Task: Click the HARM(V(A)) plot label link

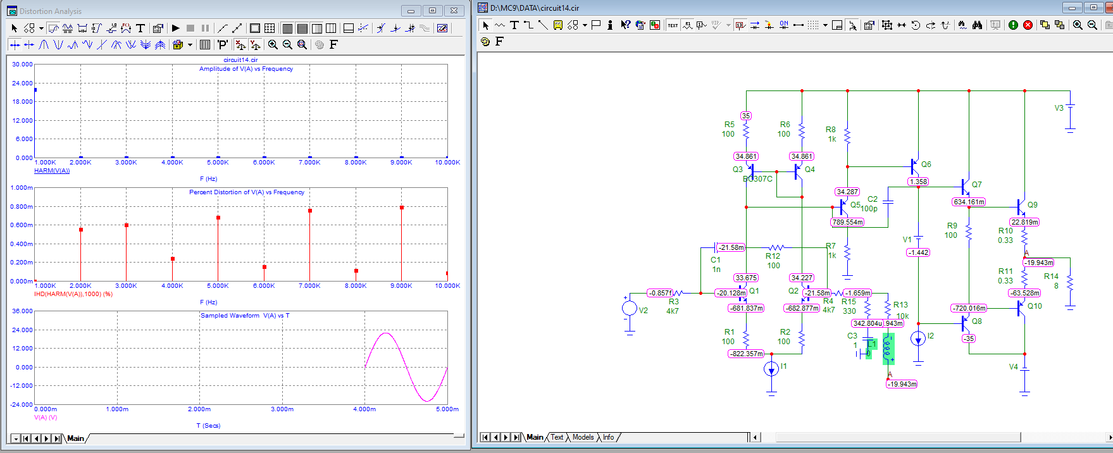Action: click(52, 171)
